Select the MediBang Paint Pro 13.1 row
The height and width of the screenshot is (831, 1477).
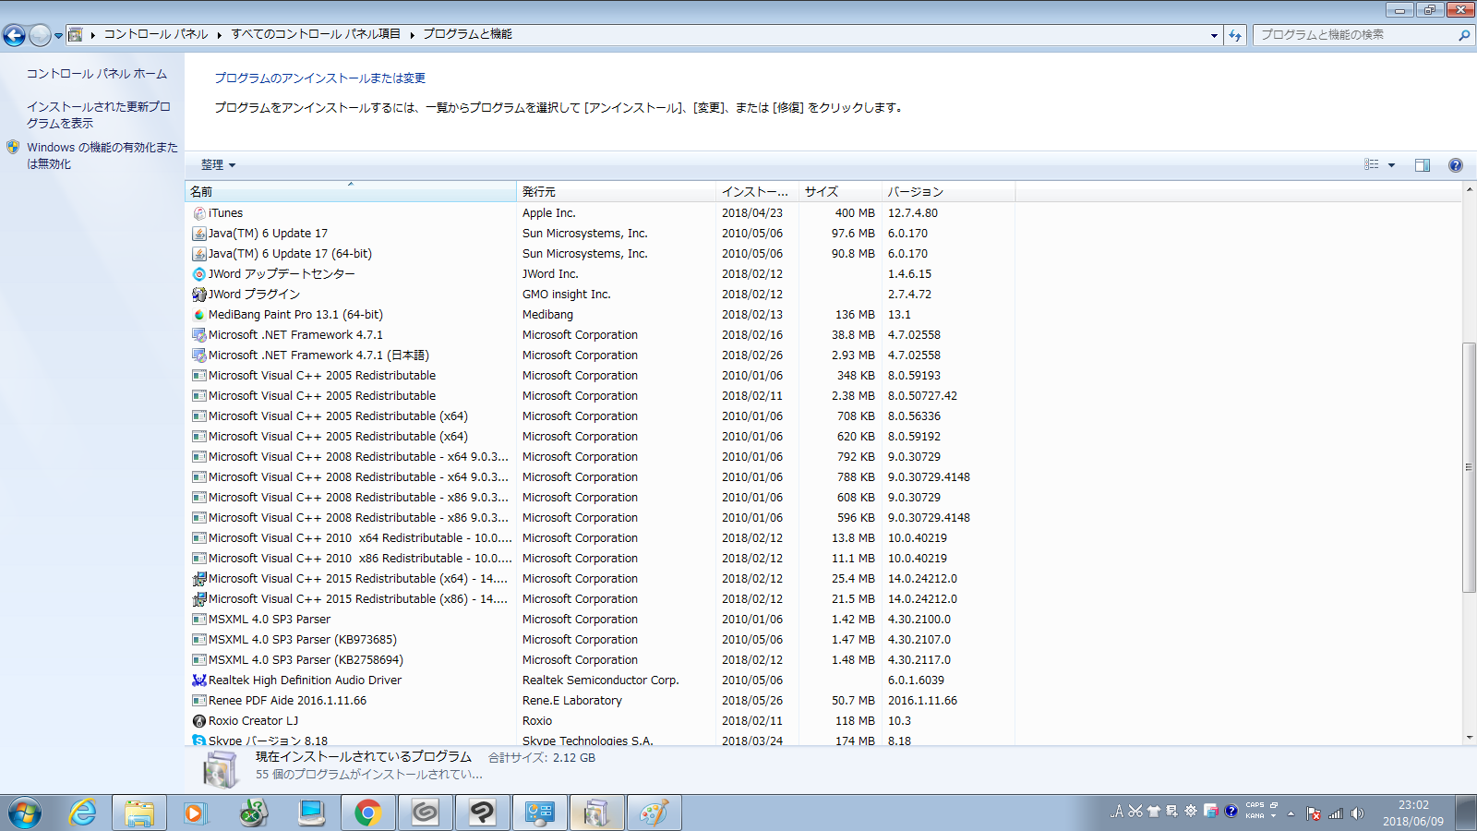[x=295, y=315]
